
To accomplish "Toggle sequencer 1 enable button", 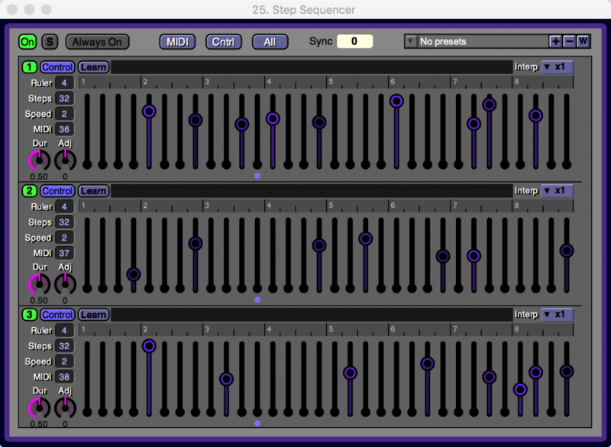I will [x=29, y=67].
